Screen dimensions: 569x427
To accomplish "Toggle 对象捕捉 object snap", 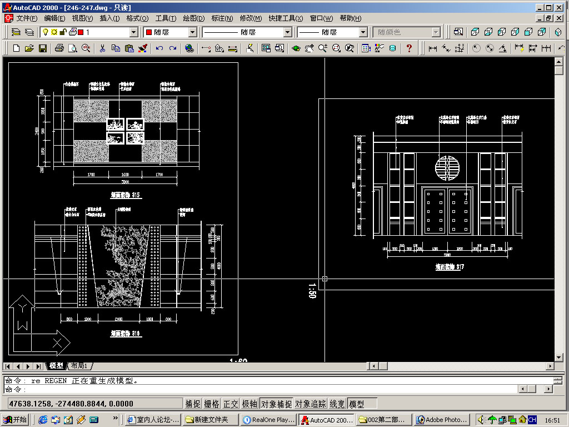I will coord(276,404).
